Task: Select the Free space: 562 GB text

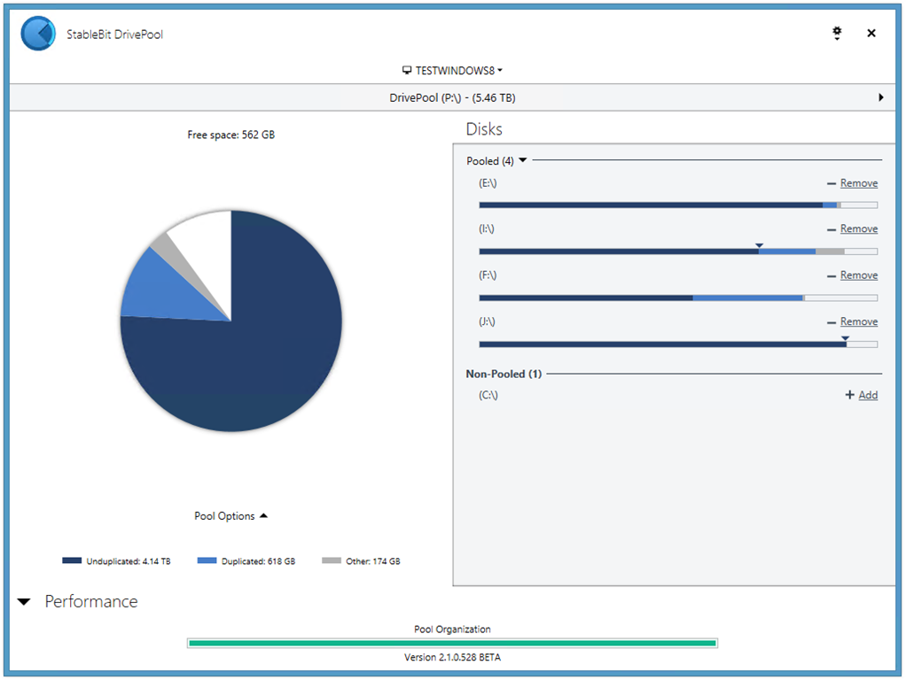Action: click(231, 135)
